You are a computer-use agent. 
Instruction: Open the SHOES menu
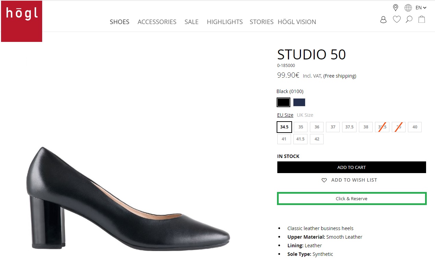[119, 22]
